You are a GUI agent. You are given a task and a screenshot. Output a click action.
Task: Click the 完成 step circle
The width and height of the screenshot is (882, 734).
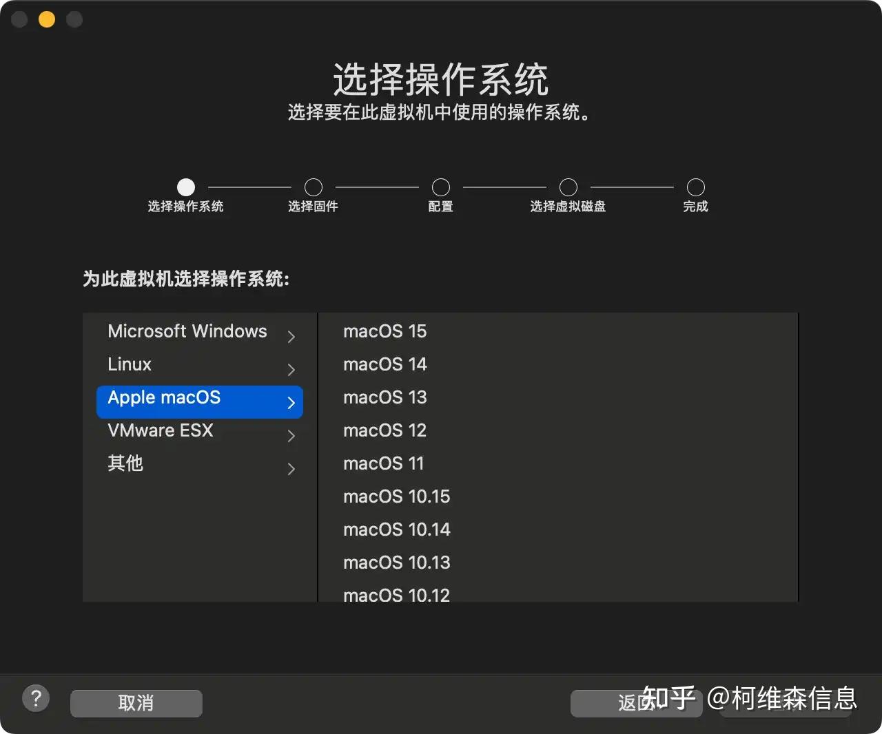(695, 186)
